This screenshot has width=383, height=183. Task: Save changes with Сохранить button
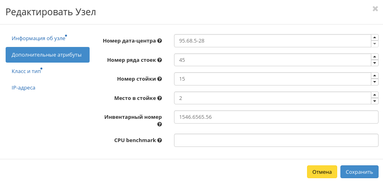(359, 172)
